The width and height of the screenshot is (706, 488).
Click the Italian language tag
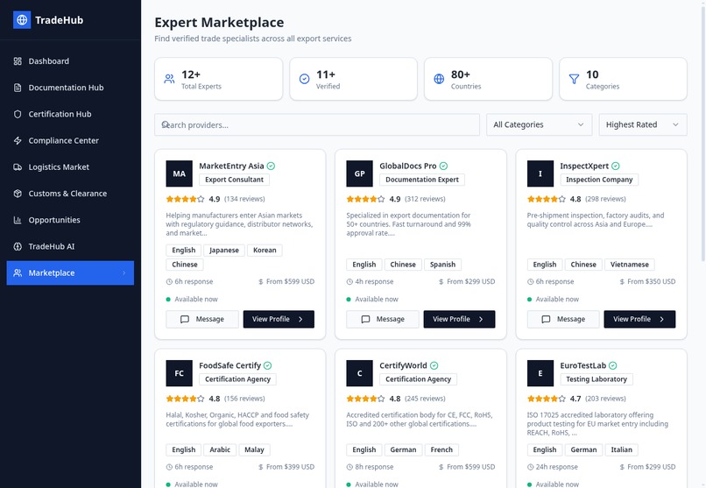(621, 449)
